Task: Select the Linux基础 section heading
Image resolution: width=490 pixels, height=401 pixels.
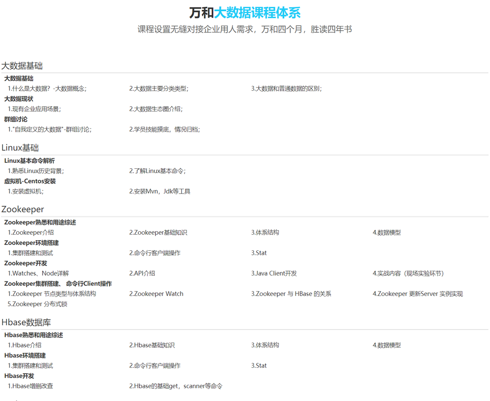Action: coord(20,148)
